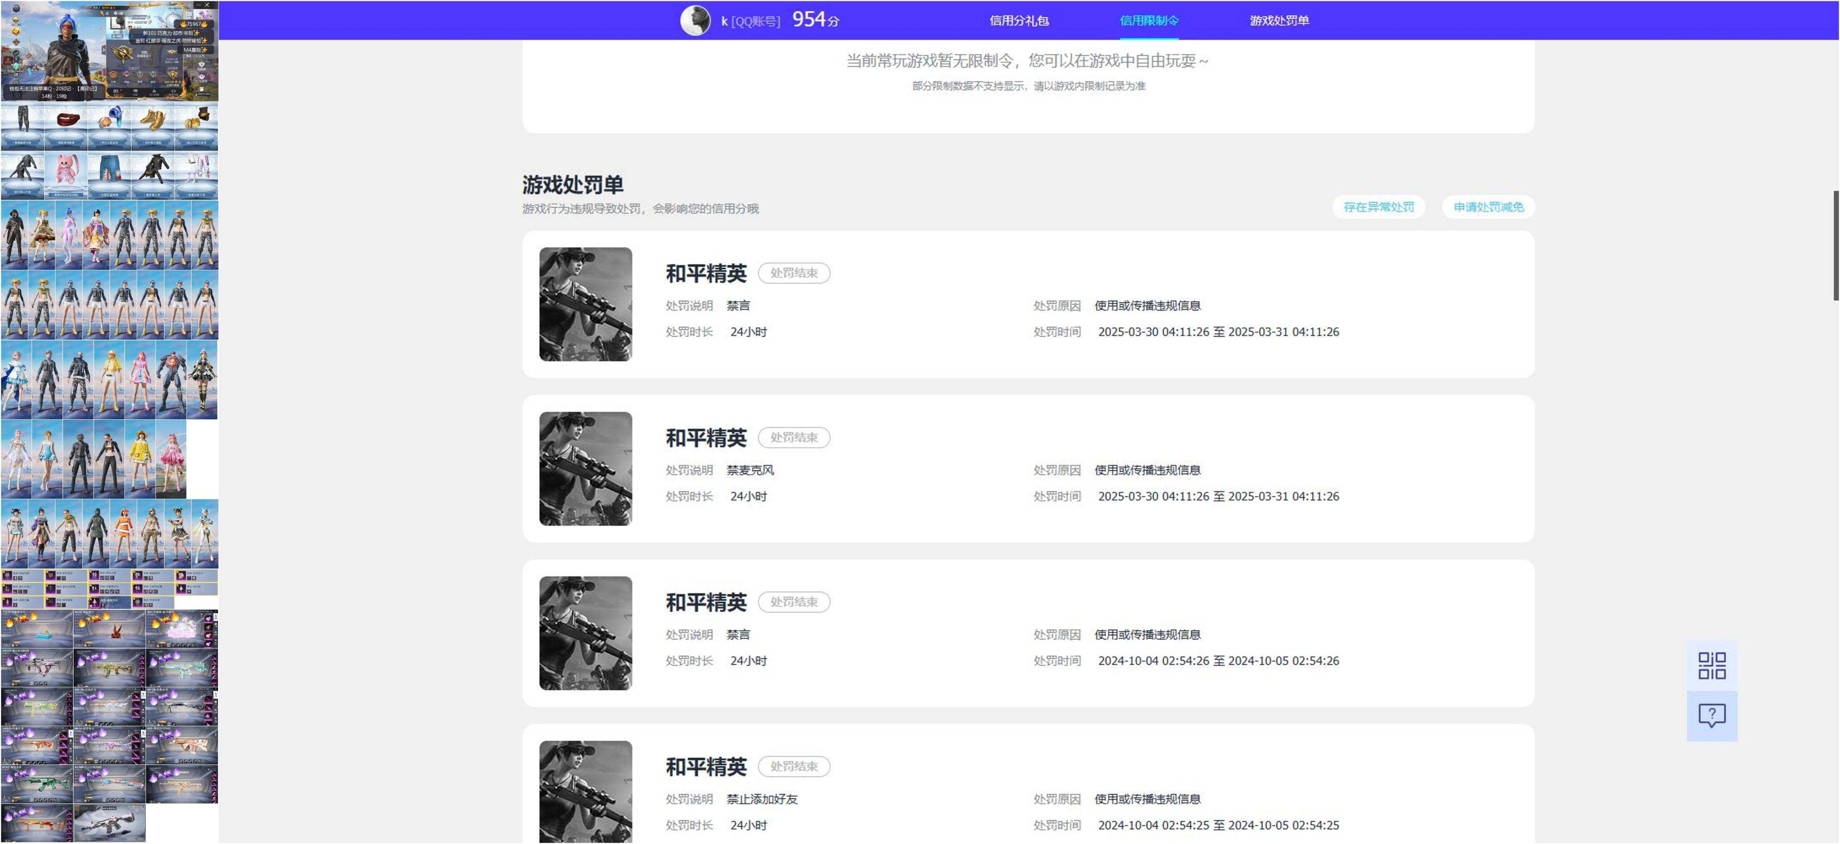1840x844 pixels.
Task: Select the 信用限制令 tab
Action: click(1148, 21)
